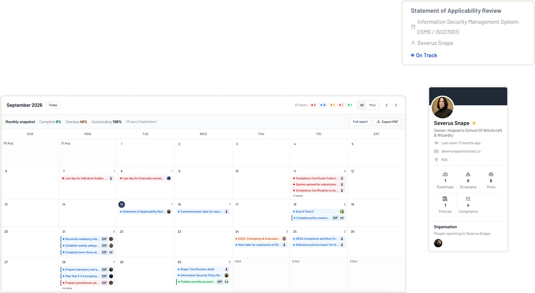Open the Risks scales icon
The width and height of the screenshot is (535, 293).
491,174
